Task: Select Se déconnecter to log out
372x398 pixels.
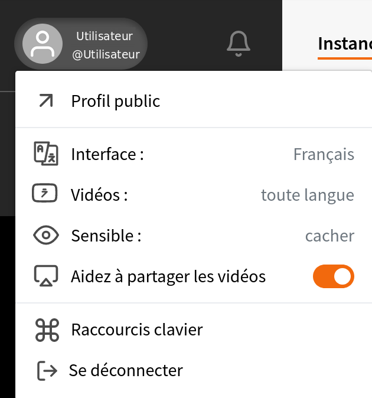Action: tap(126, 371)
